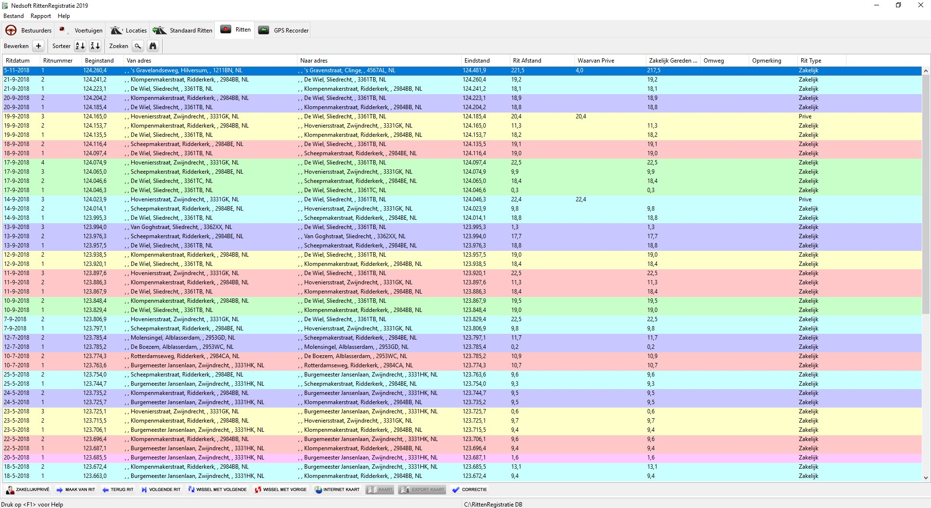Click the Van adres column header

pyautogui.click(x=210, y=61)
